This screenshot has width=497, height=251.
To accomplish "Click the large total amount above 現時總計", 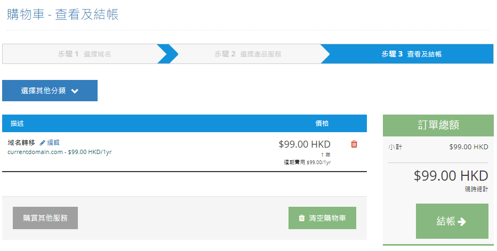I will 451,176.
